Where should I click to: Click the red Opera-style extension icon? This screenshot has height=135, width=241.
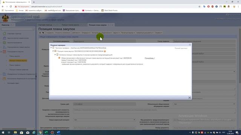[x=208, y=7]
